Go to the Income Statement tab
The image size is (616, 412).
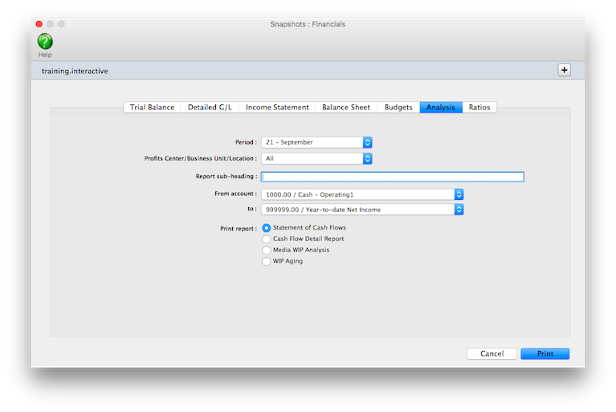coord(277,108)
